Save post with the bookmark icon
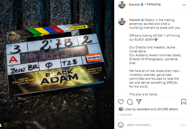188x129 pixels. pos(183,102)
